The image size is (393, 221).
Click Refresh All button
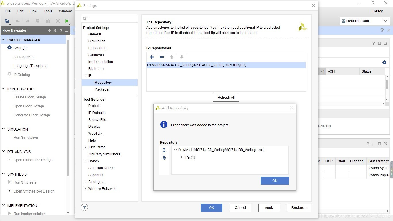coord(226,98)
